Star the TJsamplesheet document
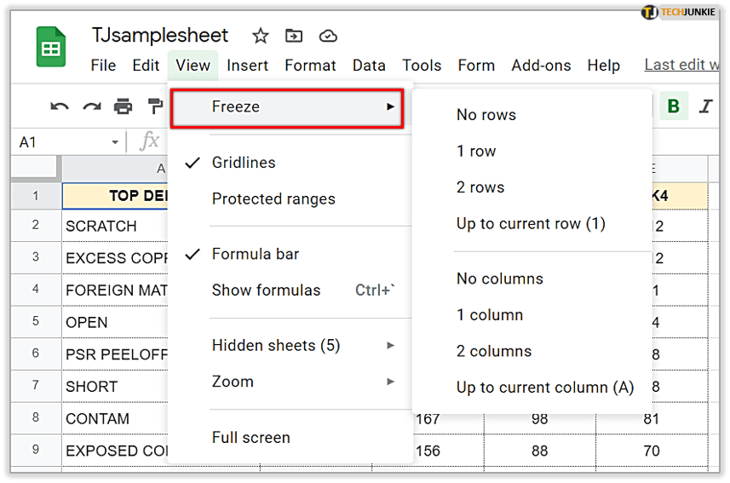 point(261,36)
